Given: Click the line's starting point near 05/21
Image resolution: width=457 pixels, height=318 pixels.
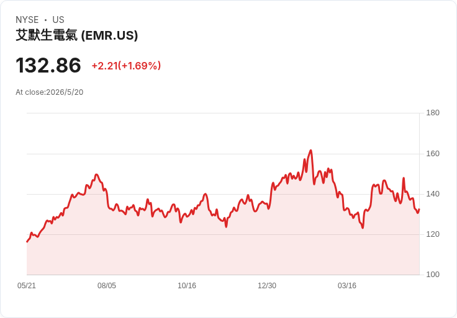Looking at the screenshot, I should pyautogui.click(x=27, y=242).
